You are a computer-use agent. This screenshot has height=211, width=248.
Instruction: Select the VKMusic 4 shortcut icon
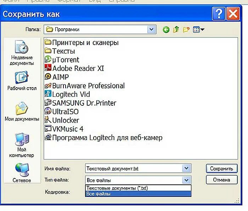pyautogui.click(x=48, y=128)
